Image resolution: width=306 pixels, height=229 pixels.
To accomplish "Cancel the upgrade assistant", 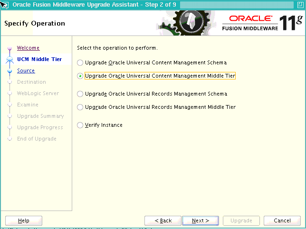I will coord(282,220).
